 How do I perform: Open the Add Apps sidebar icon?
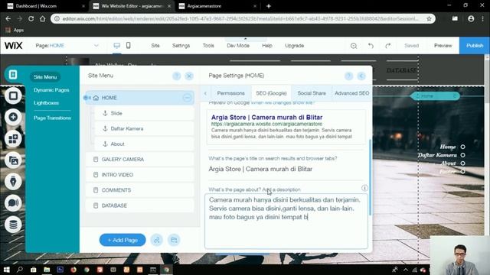[x=13, y=139]
